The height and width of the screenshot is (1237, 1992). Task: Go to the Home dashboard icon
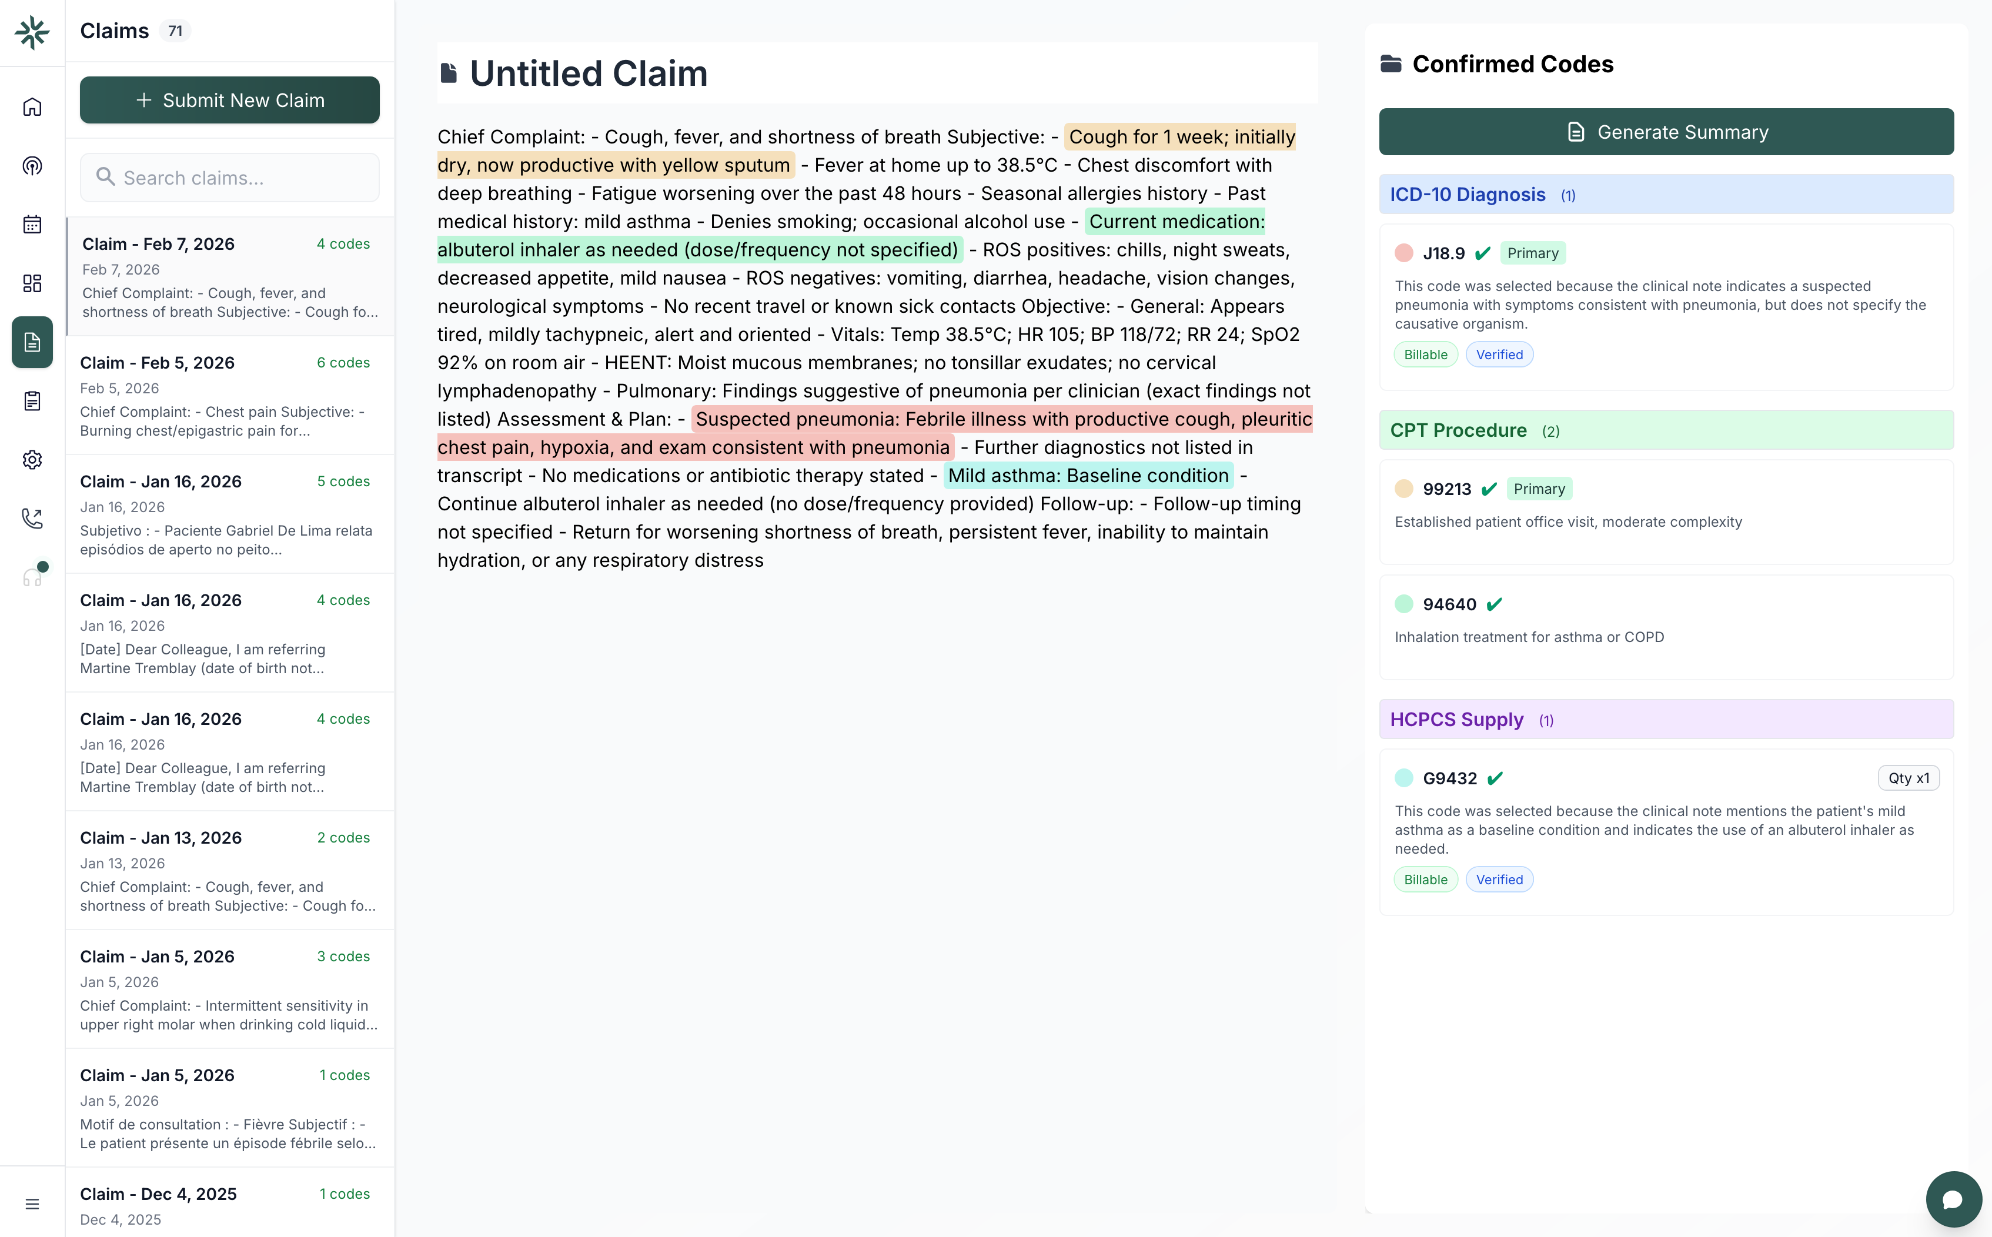(x=32, y=106)
